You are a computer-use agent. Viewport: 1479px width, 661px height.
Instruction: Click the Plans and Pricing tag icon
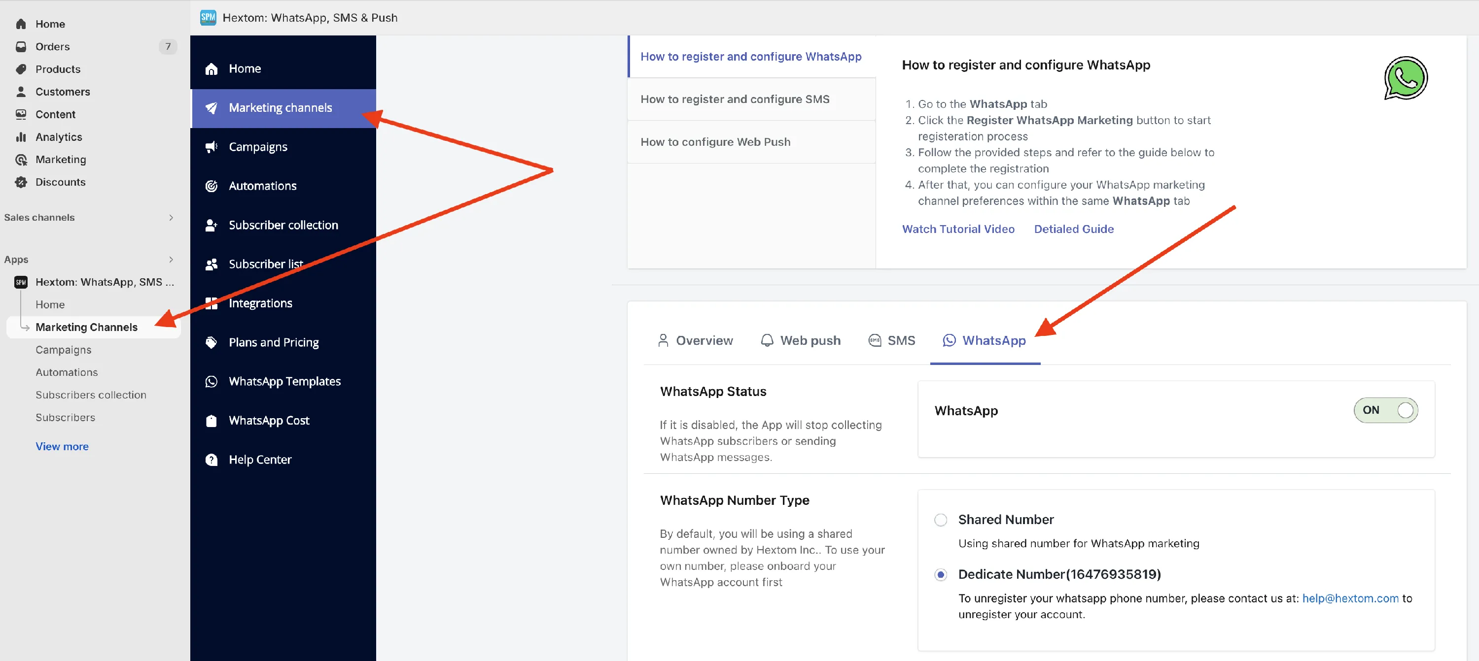[211, 342]
